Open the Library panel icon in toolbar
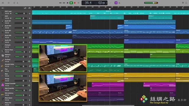 pyautogui.click(x=3, y=3)
